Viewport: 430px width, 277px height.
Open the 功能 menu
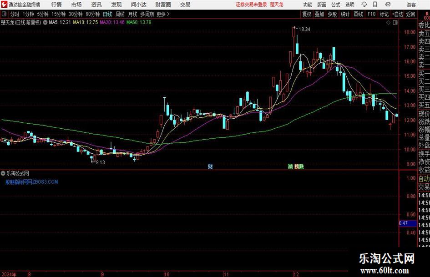click(308, 5)
